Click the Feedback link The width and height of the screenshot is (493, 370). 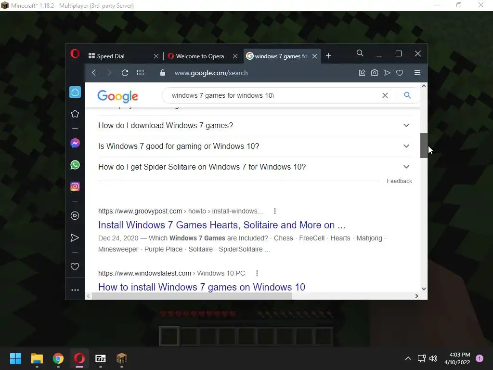[x=399, y=181]
